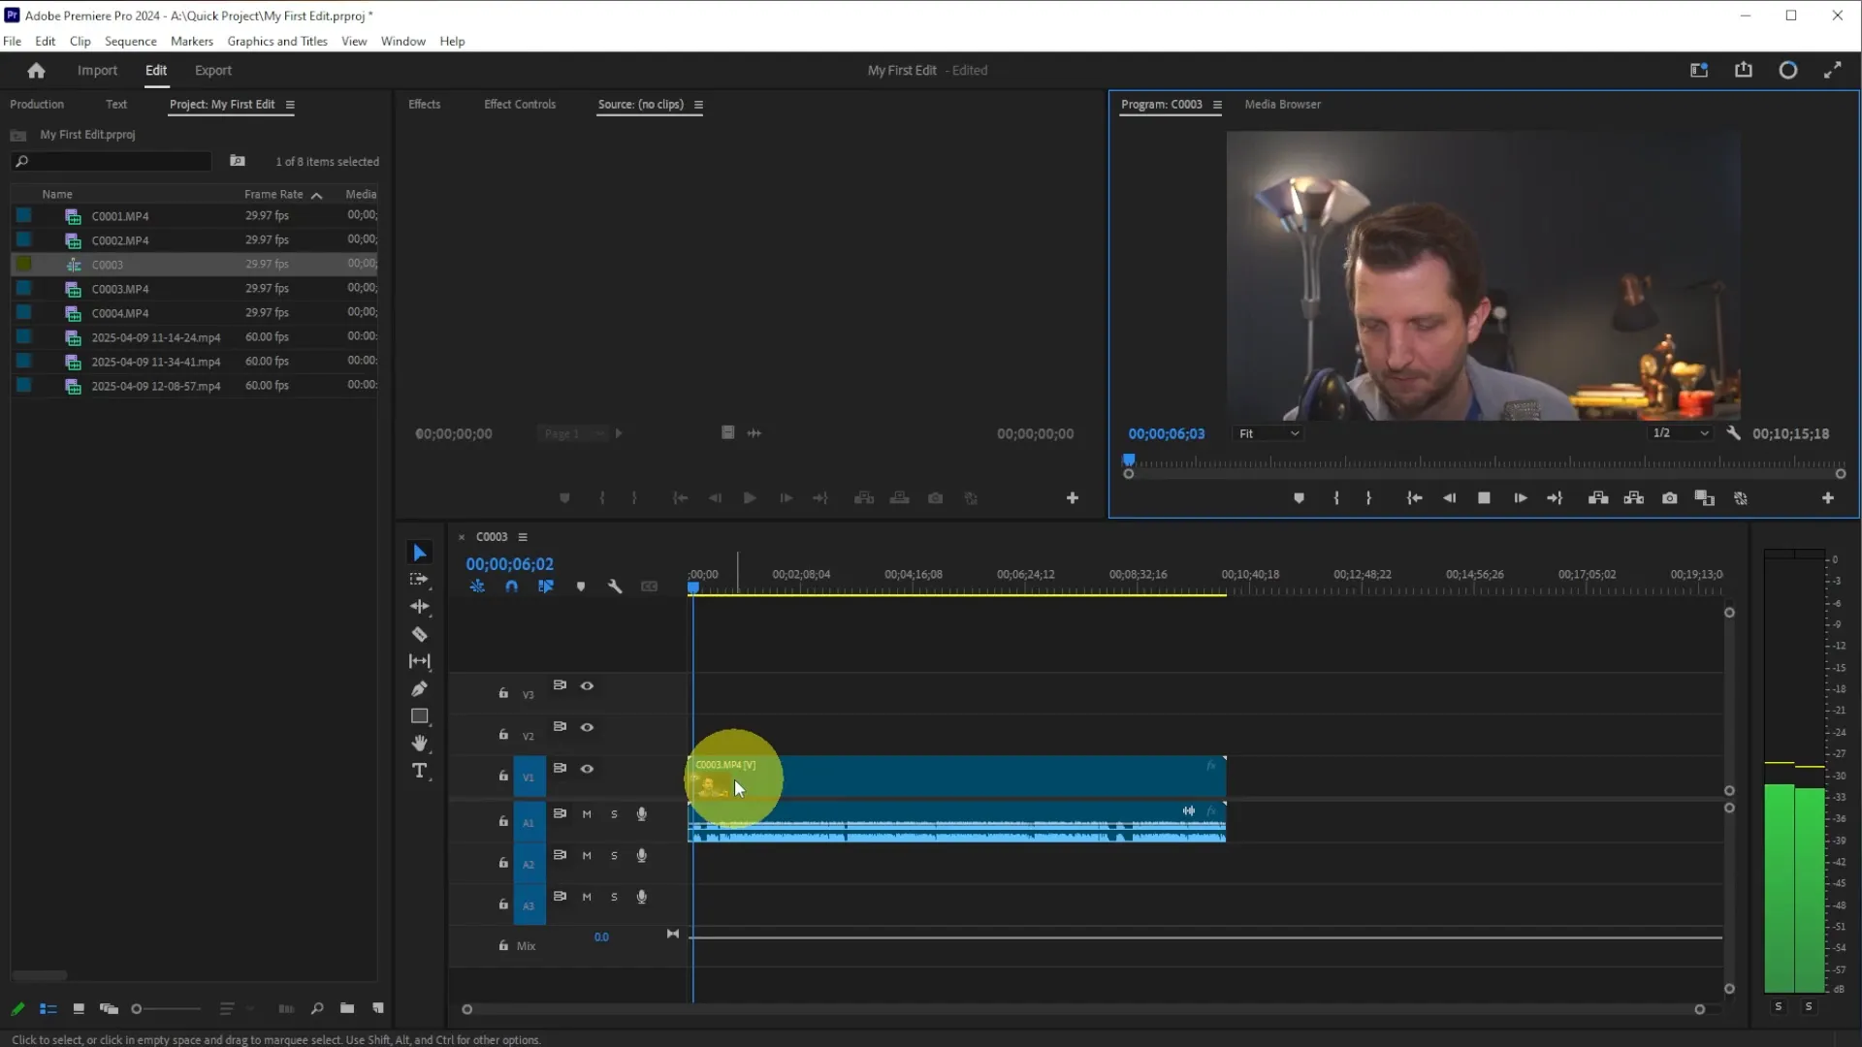
Task: Toggle linked selection in timeline
Action: [x=546, y=587]
